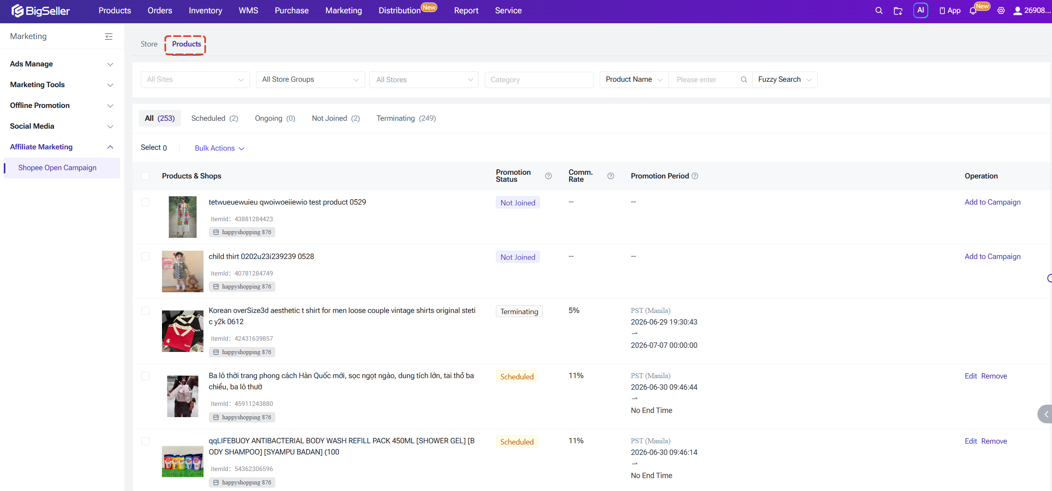This screenshot has height=491, width=1052.
Task: Switch to the Terminating tab
Action: click(406, 118)
